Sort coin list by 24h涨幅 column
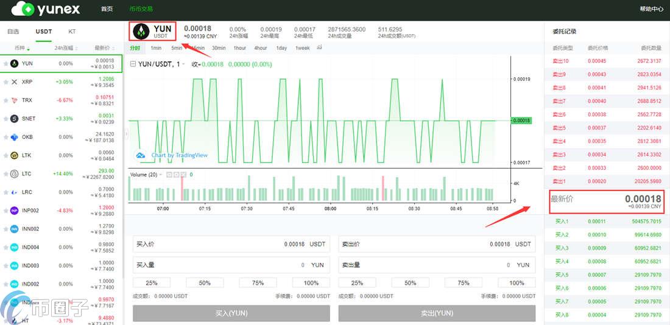 click(65, 48)
